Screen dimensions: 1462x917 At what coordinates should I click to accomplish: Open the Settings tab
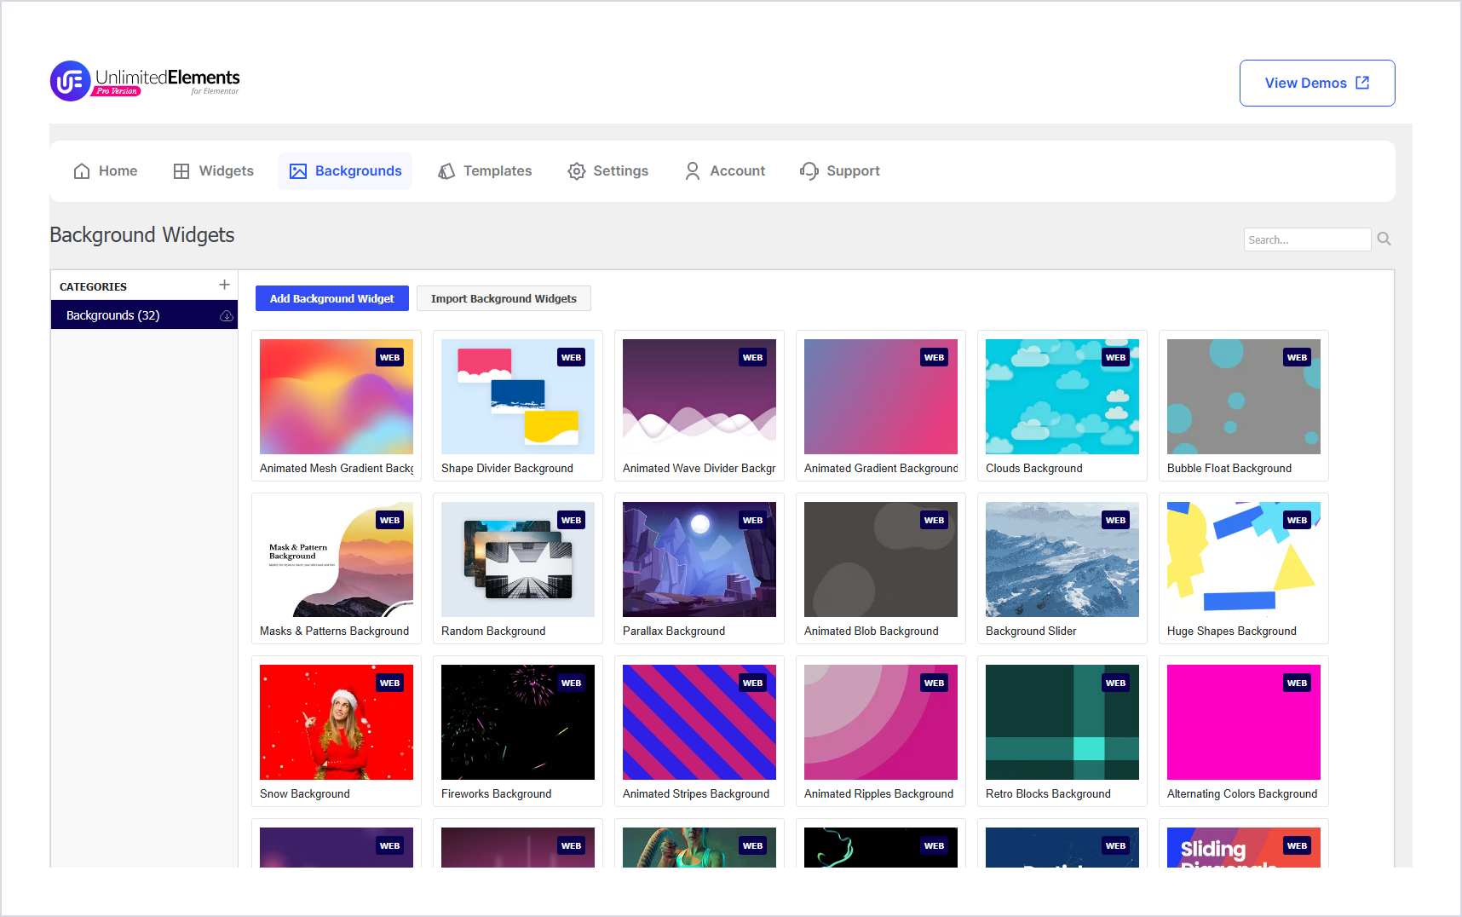click(608, 171)
